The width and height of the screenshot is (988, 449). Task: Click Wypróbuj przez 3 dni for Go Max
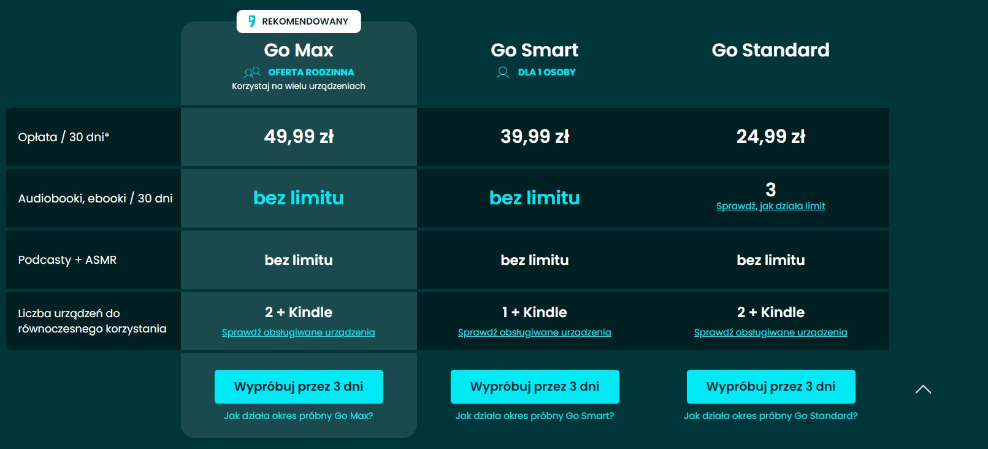click(x=299, y=386)
